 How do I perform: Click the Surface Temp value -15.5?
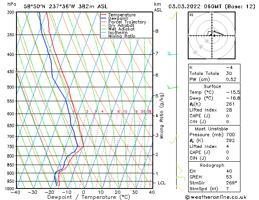click(x=233, y=92)
